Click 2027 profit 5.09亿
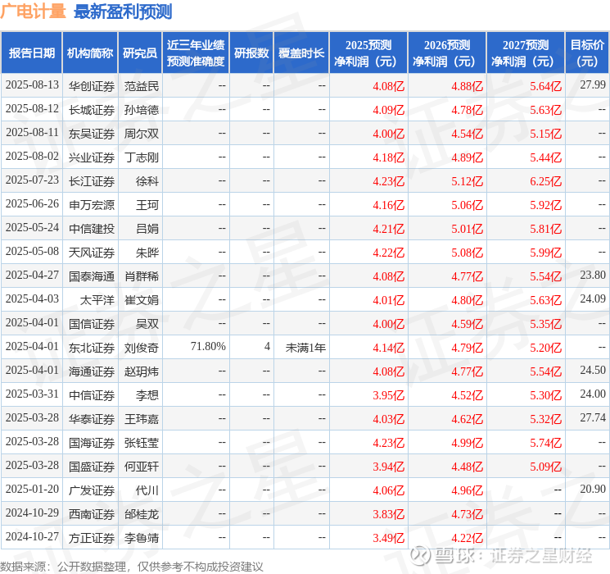This screenshot has height=574, width=610. pyautogui.click(x=546, y=467)
